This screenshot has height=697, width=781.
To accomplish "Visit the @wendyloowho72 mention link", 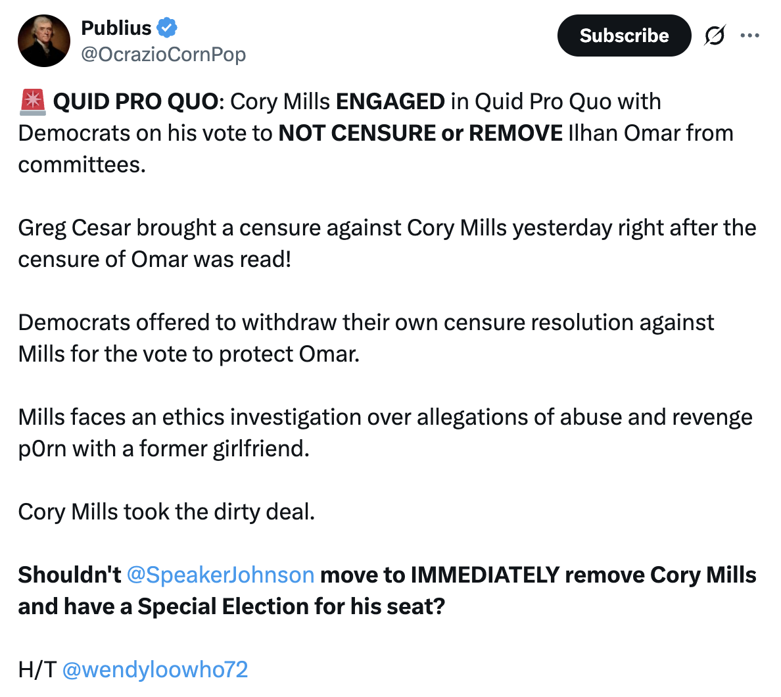I will click(155, 669).
